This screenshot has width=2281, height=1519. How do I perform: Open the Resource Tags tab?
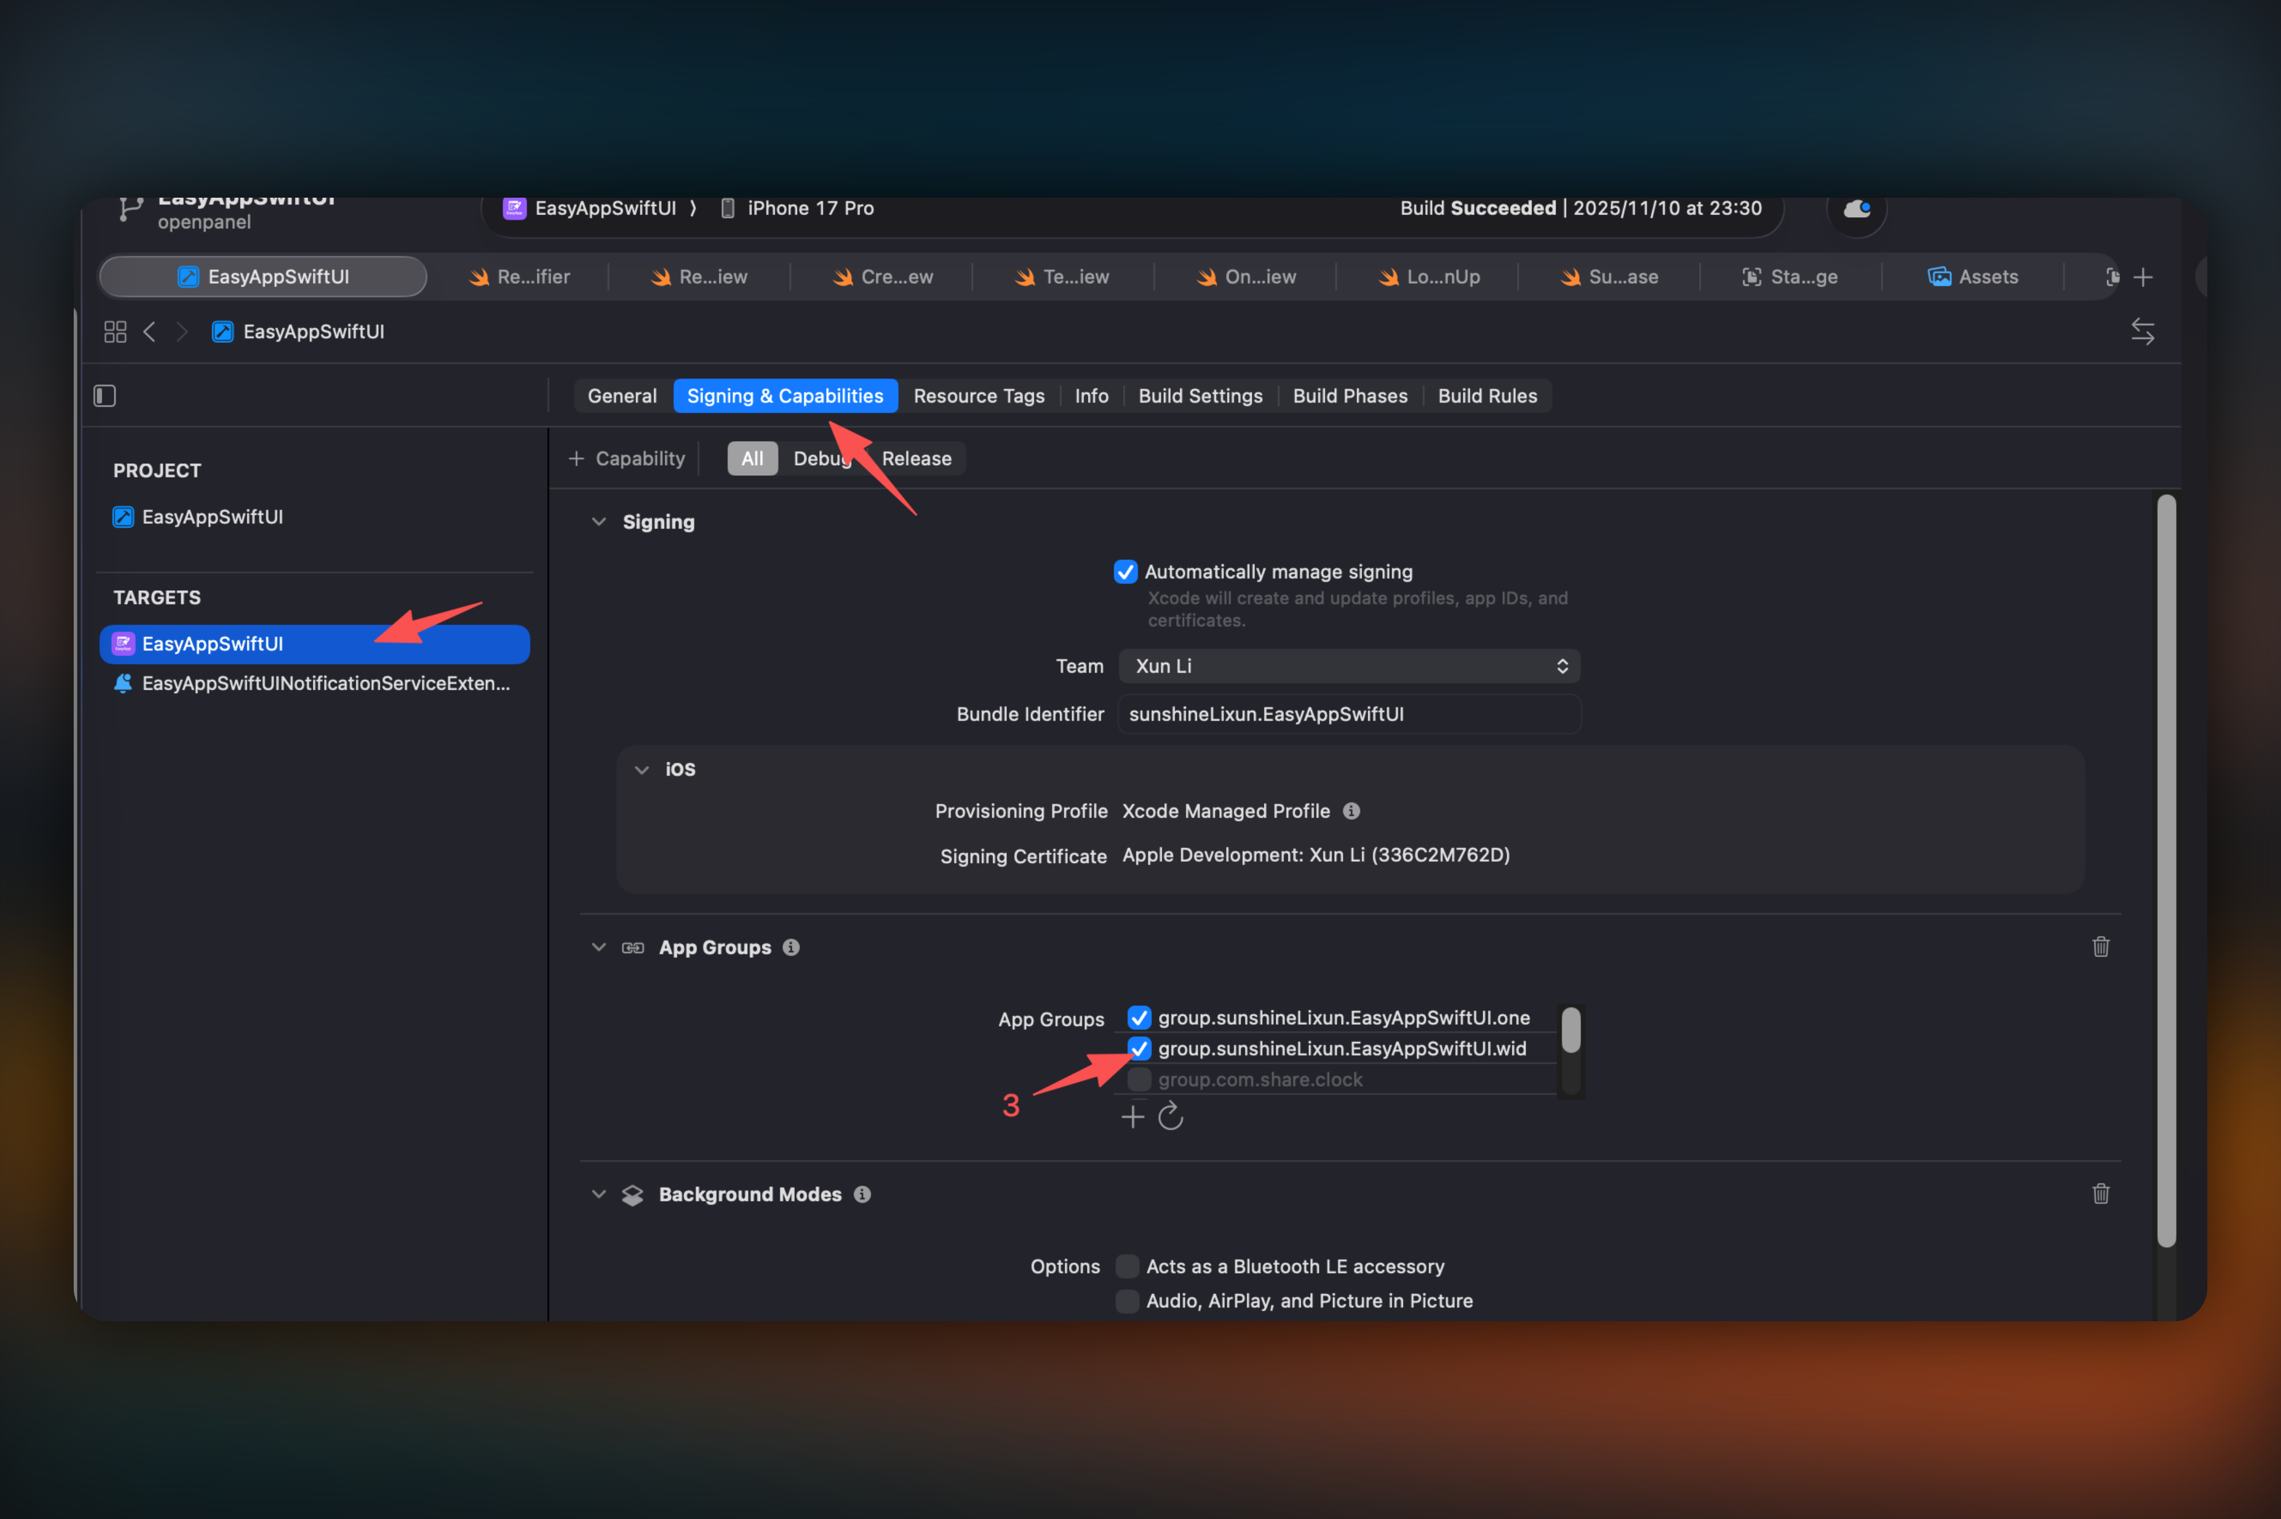click(979, 395)
